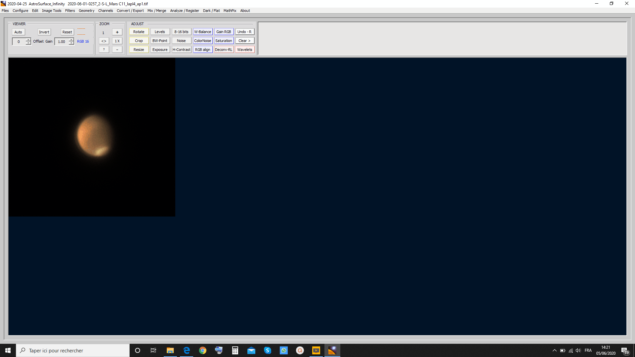Image resolution: width=635 pixels, height=357 pixels.
Task: Open Chrome from the taskbar
Action: click(202, 350)
